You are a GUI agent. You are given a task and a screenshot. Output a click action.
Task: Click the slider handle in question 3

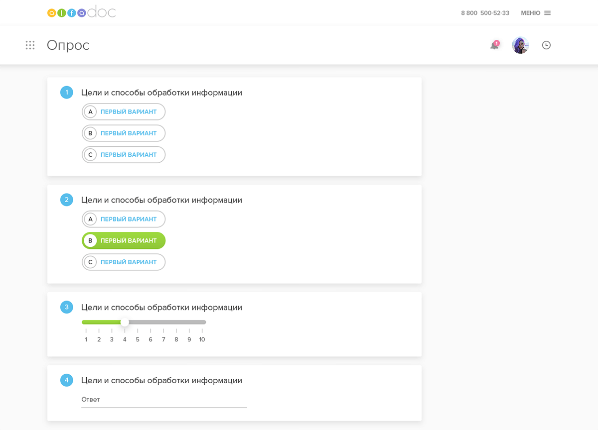125,322
